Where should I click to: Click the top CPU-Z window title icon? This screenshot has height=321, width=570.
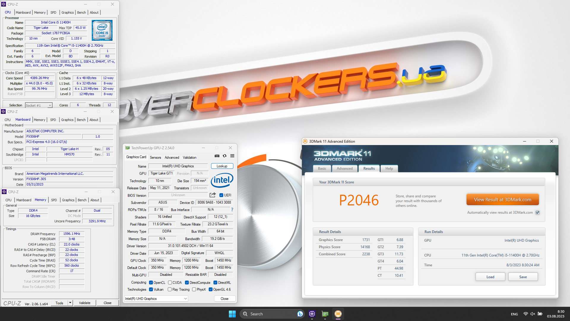tap(4, 4)
